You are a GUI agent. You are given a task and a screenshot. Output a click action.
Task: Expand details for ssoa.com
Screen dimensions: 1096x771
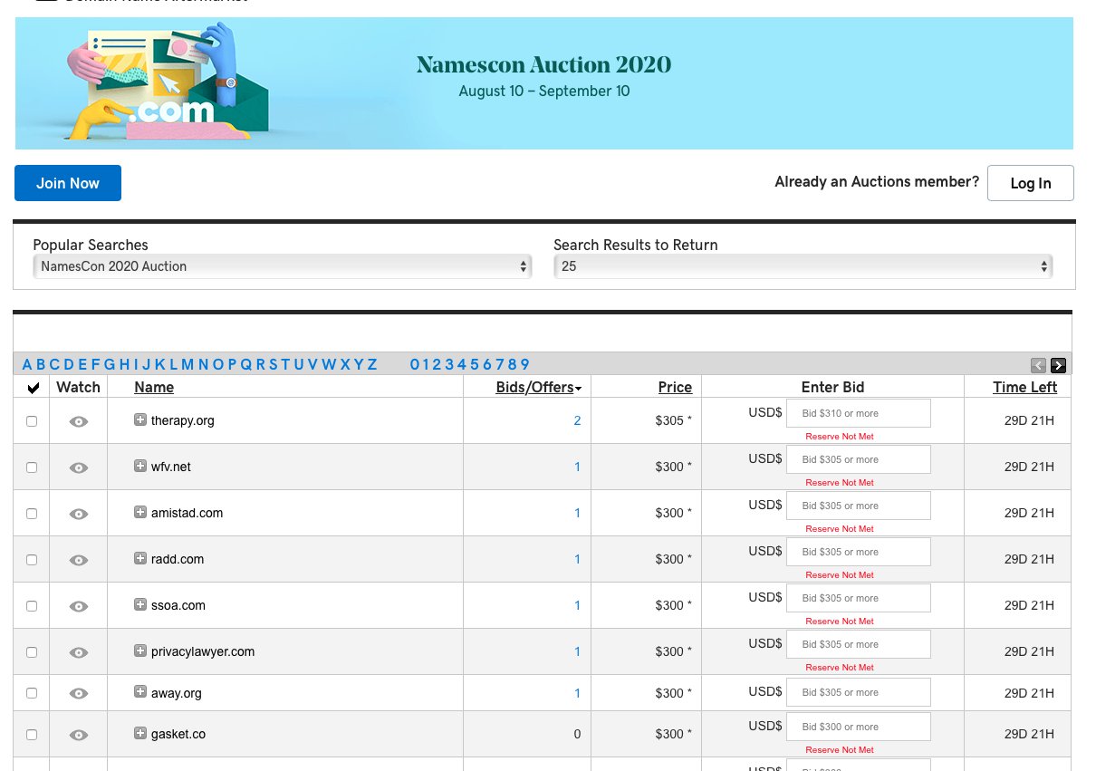coord(140,604)
